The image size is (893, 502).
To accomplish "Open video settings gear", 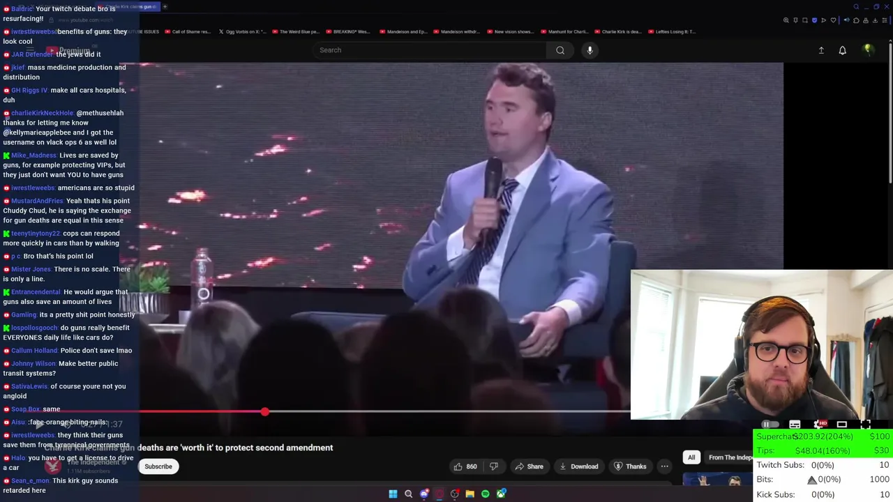I will coord(818,425).
